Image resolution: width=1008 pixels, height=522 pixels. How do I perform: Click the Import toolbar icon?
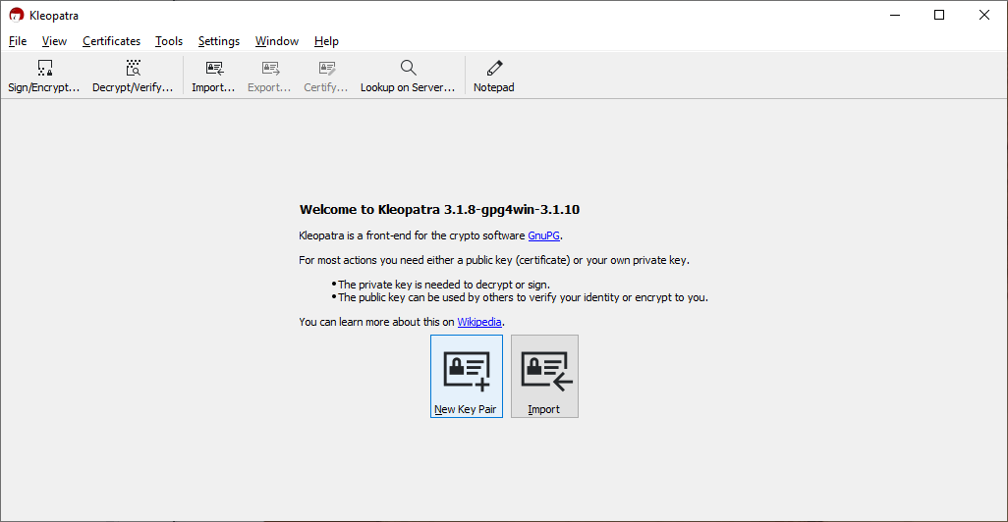click(x=214, y=68)
